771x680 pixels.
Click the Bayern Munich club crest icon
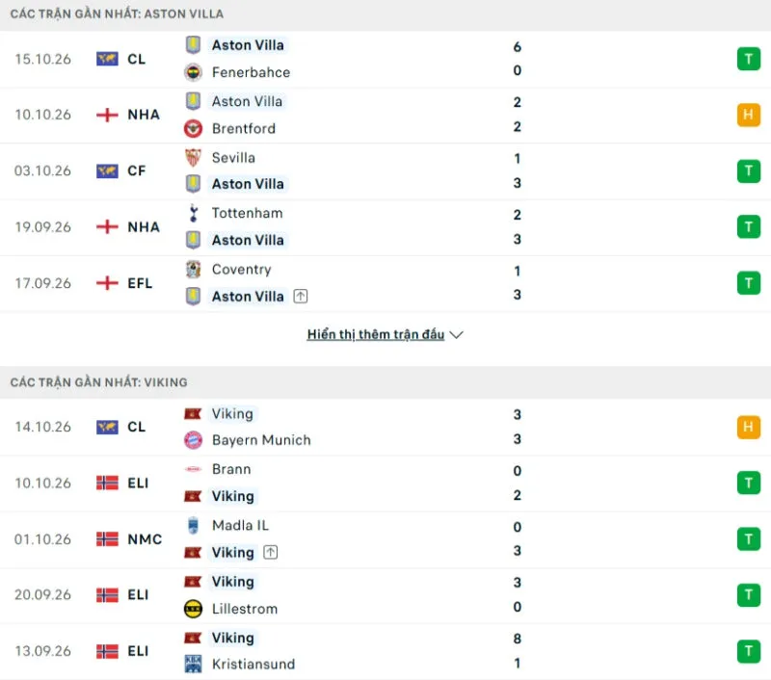193,440
